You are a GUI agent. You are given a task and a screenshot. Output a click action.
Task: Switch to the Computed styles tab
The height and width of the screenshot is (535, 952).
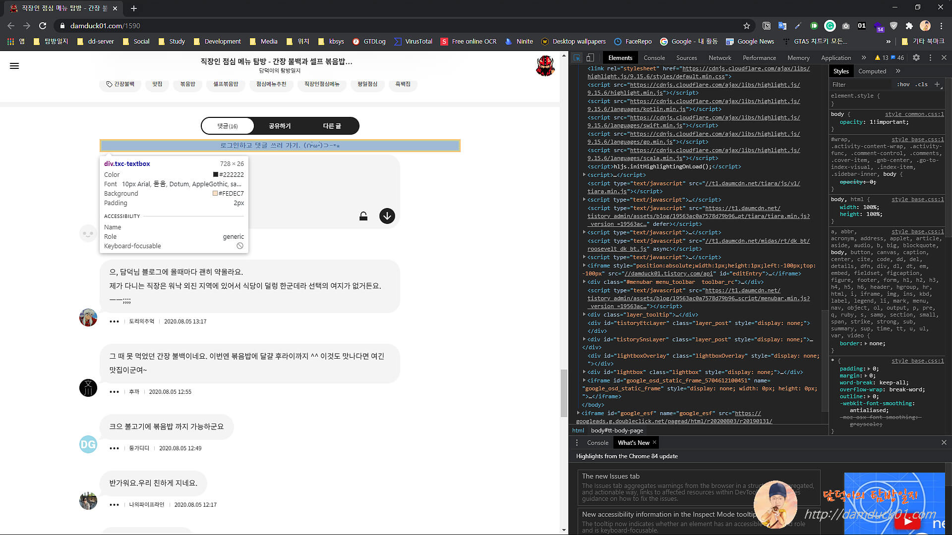pos(872,71)
